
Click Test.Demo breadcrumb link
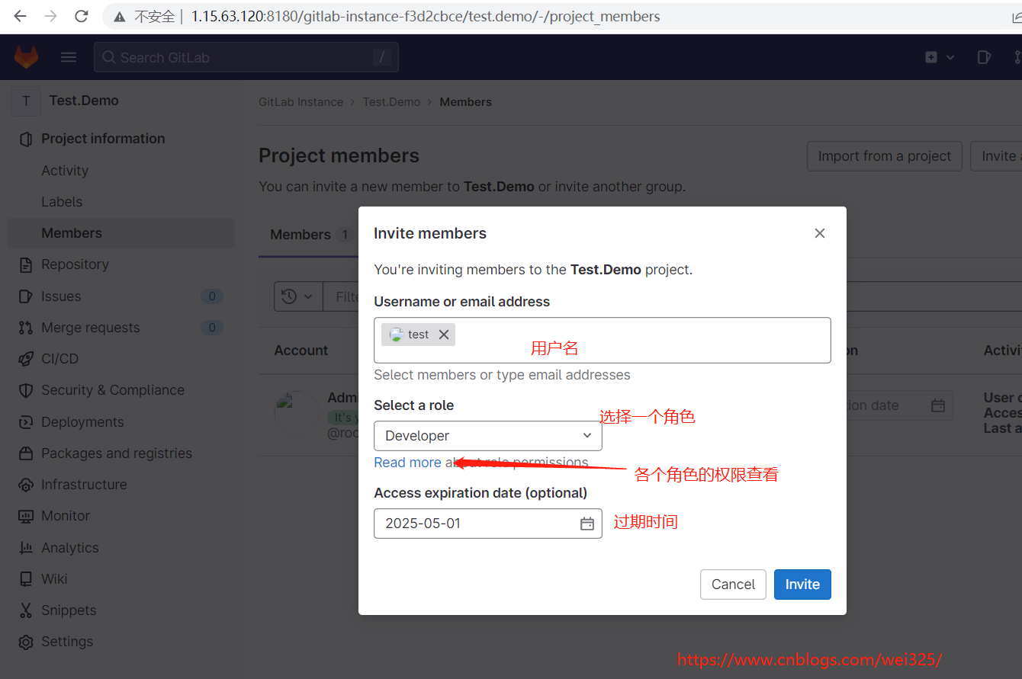(x=391, y=102)
